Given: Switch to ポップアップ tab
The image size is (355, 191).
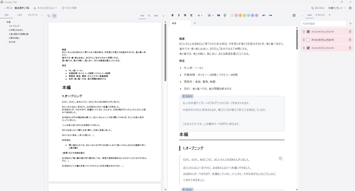Looking at the screenshot, I should [x=33, y=15].
